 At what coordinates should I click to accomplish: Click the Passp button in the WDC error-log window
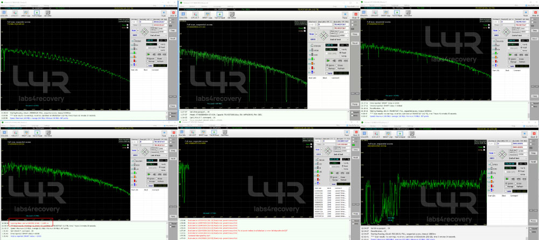pyautogui.click(x=355, y=214)
